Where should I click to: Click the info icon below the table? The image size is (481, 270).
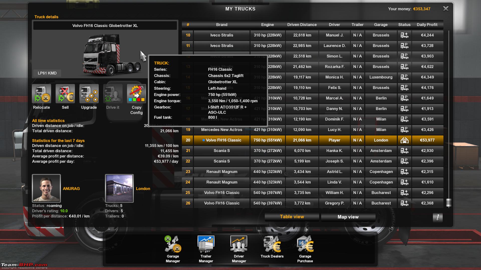coord(438,217)
